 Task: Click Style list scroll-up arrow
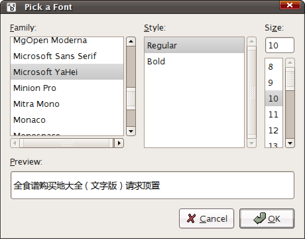click(251, 41)
